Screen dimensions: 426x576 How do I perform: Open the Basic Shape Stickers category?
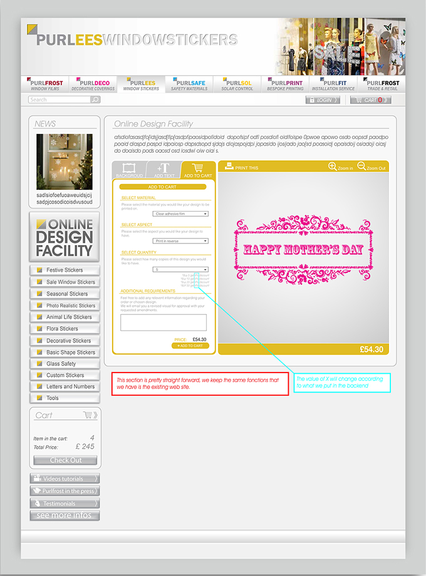point(65,352)
